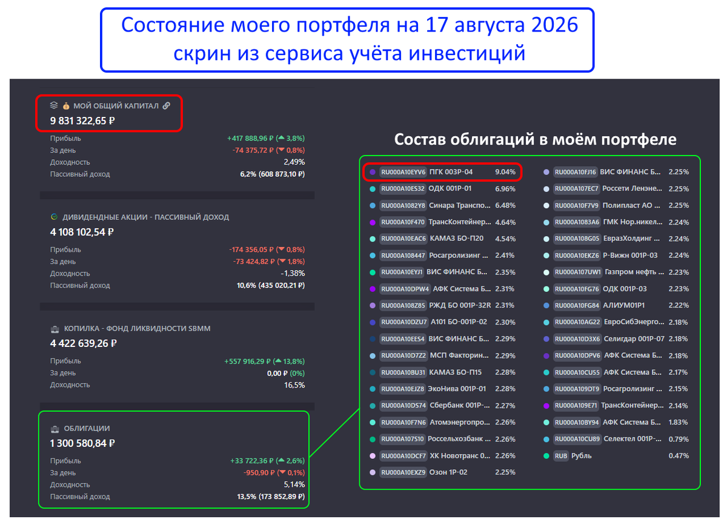Click the color dot next to Рубль
The width and height of the screenshot is (727, 528).
pos(547,455)
